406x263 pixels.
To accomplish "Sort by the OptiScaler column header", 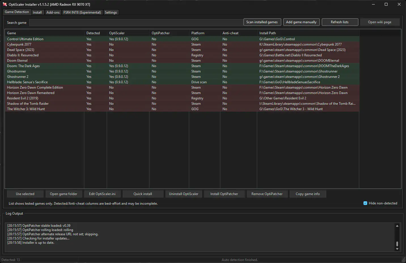I will click(128, 33).
